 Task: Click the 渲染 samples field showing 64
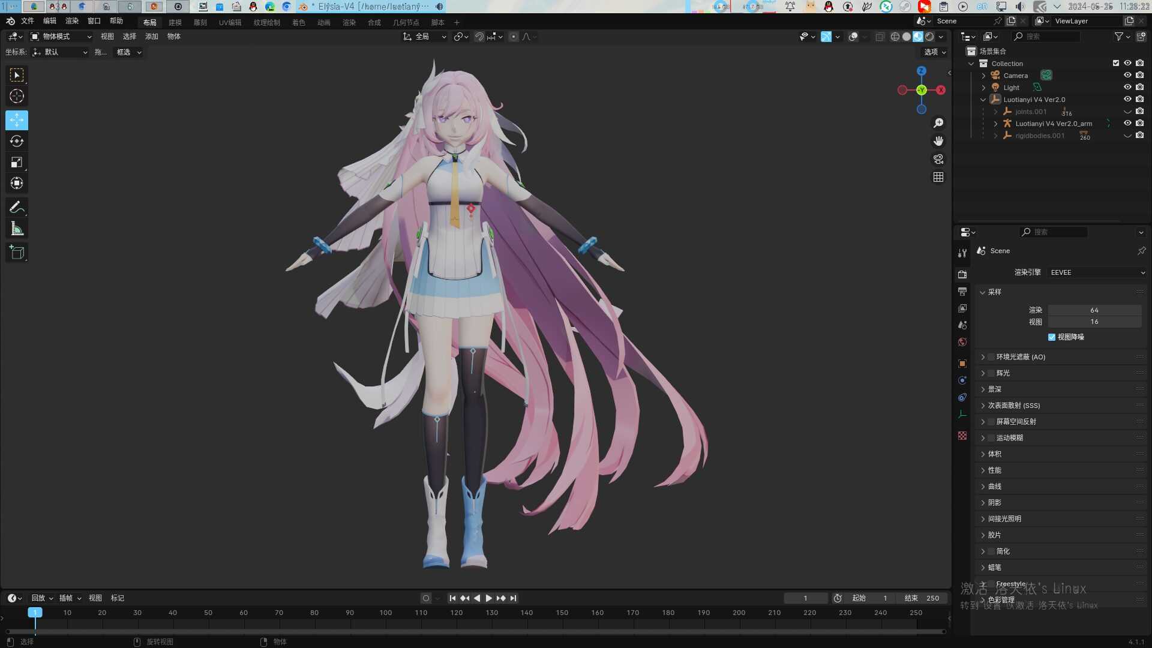[x=1094, y=310]
